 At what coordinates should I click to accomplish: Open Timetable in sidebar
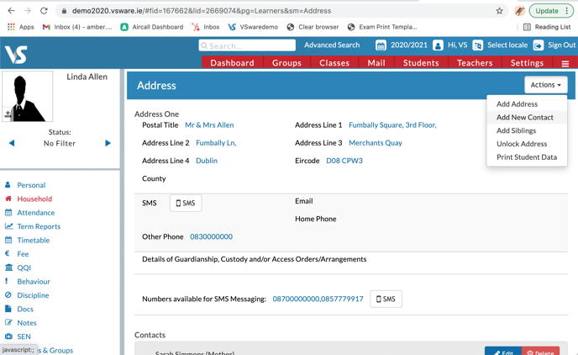click(x=33, y=241)
